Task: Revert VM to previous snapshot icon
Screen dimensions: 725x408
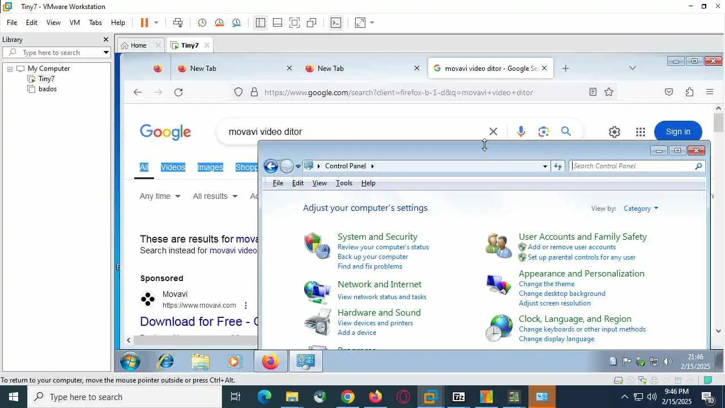Action: coord(219,23)
